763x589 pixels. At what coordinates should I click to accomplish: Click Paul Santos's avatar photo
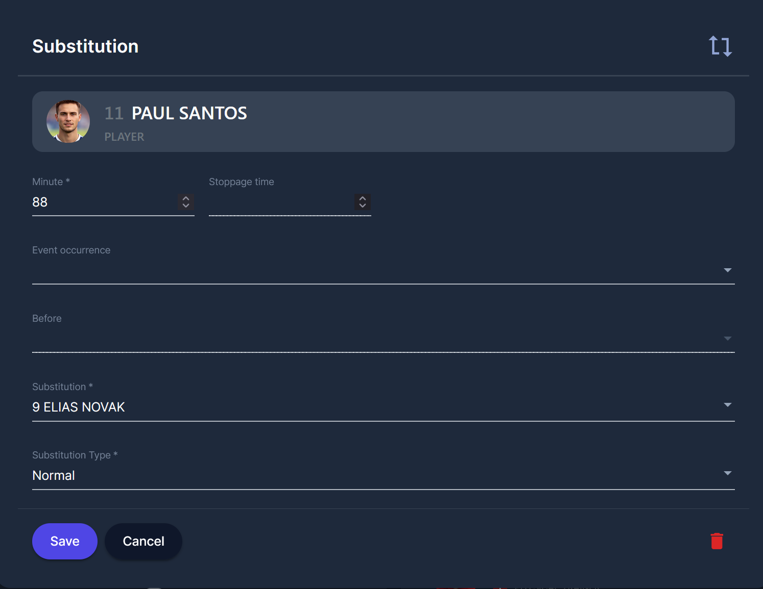(x=68, y=121)
